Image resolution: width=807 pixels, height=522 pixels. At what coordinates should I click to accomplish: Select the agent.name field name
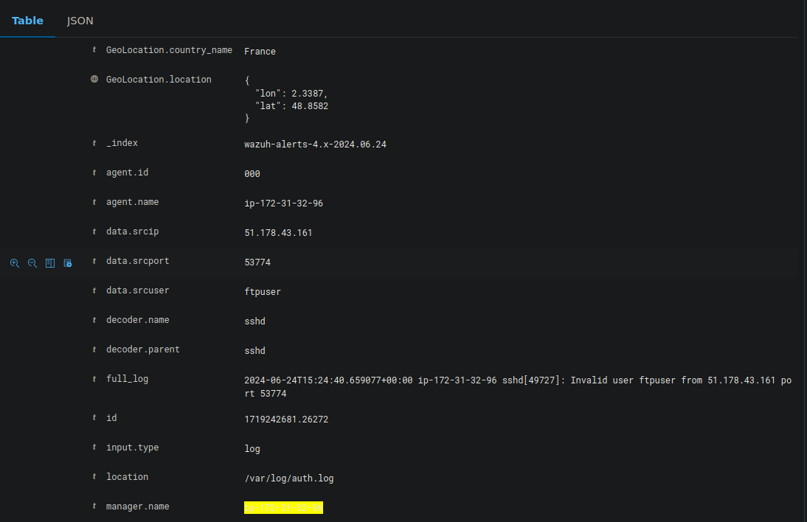(x=132, y=202)
